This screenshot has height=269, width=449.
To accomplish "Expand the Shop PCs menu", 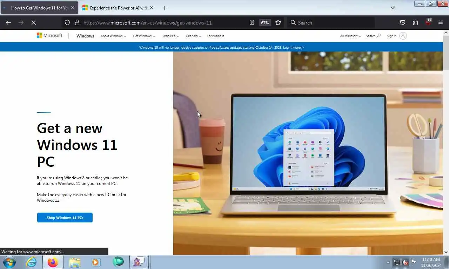I will (x=170, y=36).
